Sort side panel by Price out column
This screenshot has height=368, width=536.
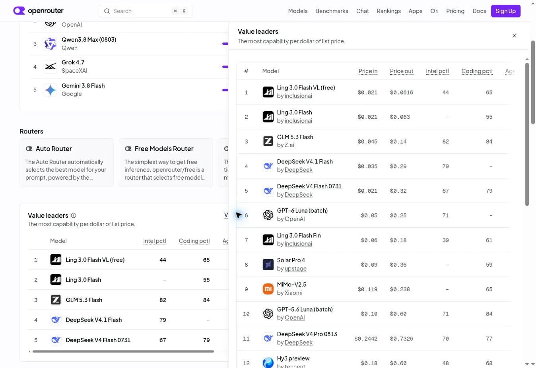pyautogui.click(x=402, y=71)
